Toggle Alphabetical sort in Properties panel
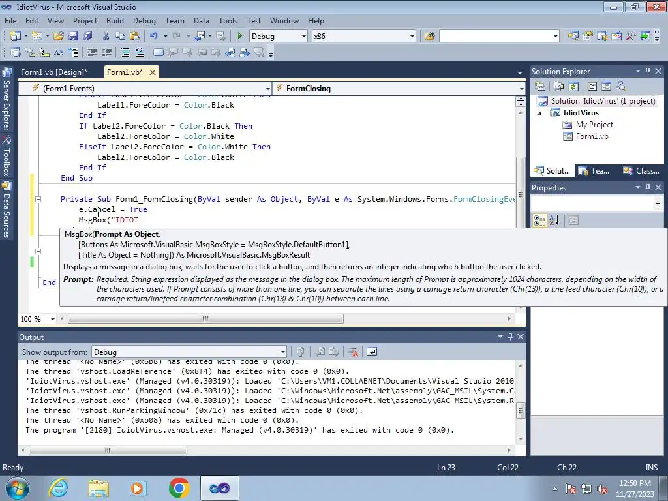This screenshot has width=668, height=501. (554, 220)
